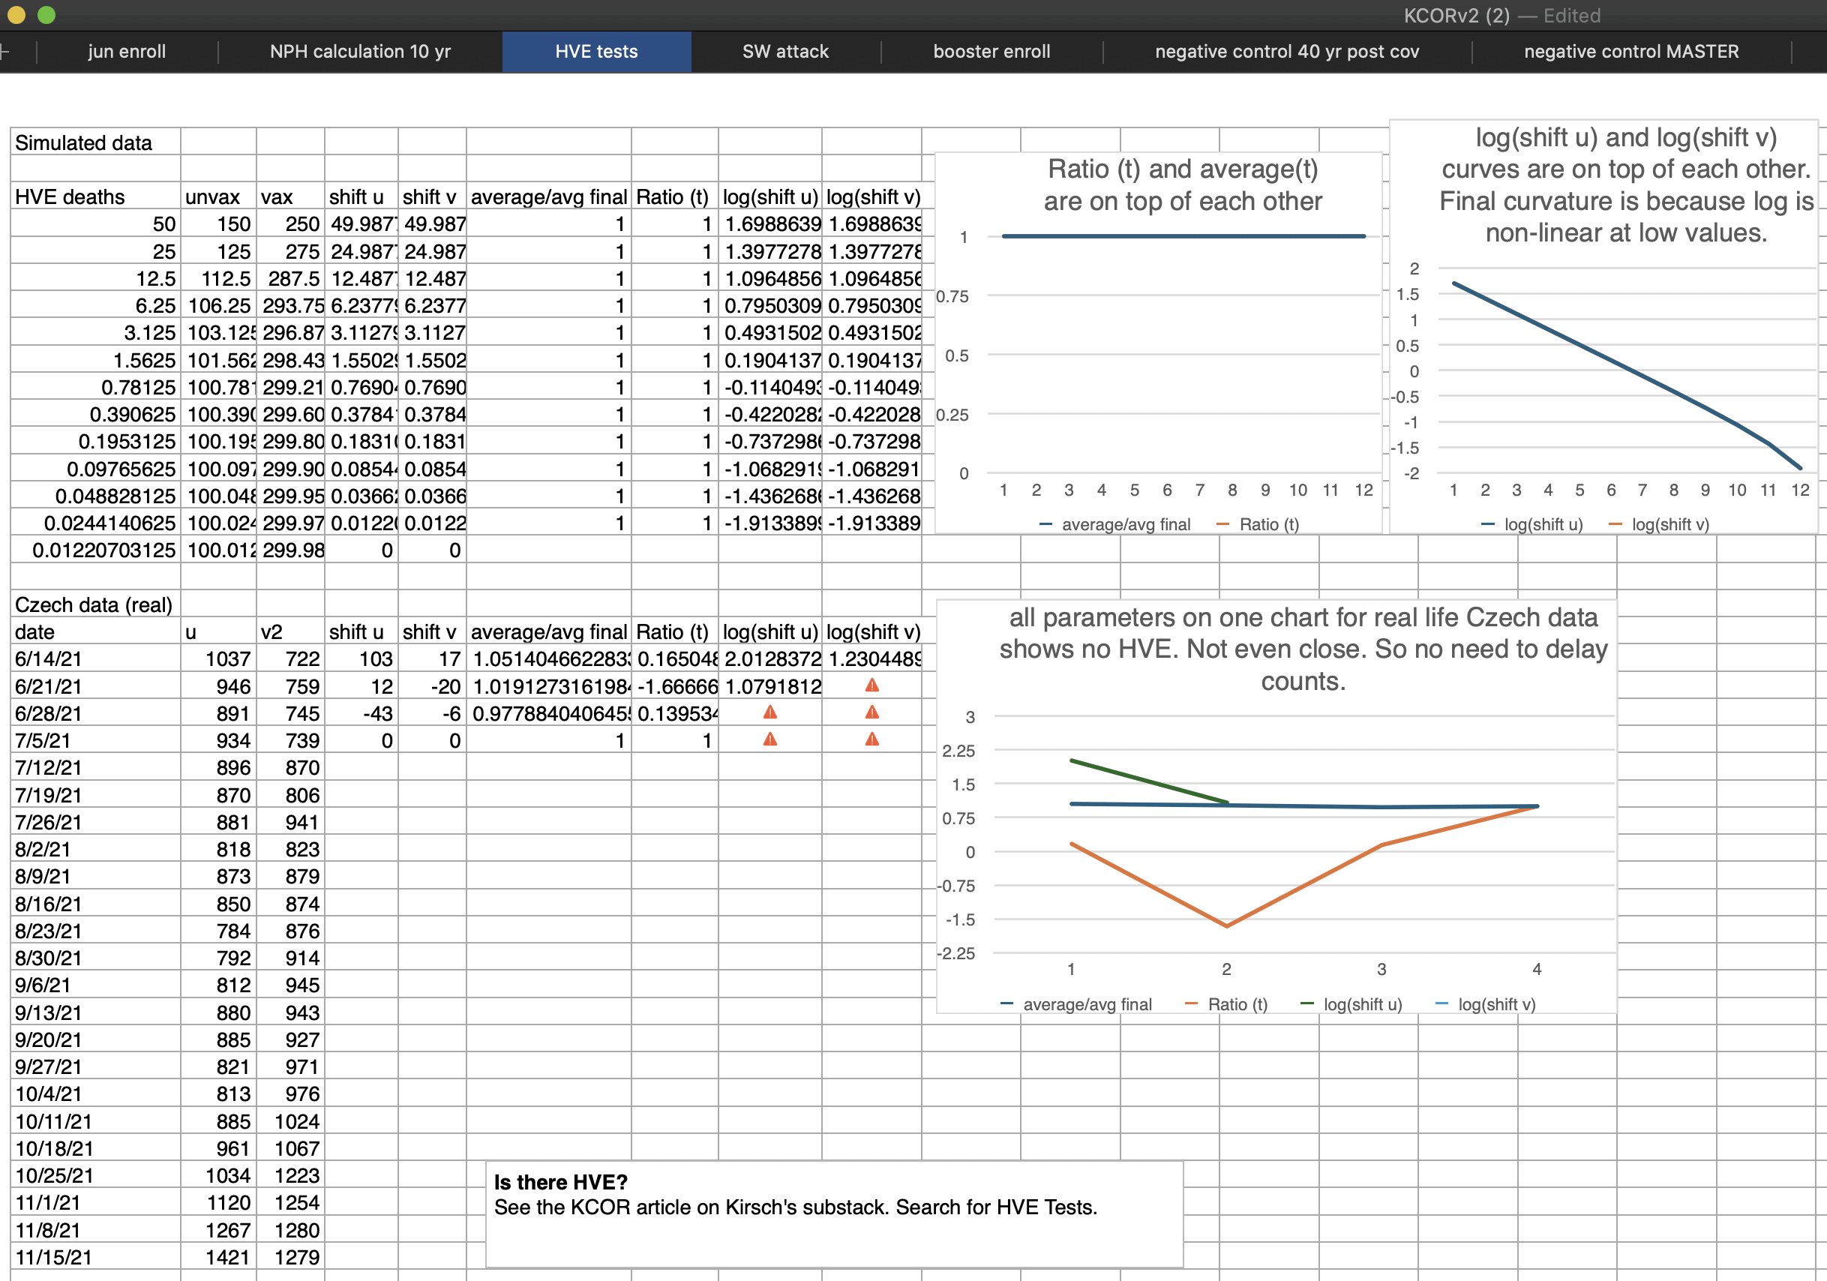Click log(shift v) orange legend in top-right chart

1669,524
